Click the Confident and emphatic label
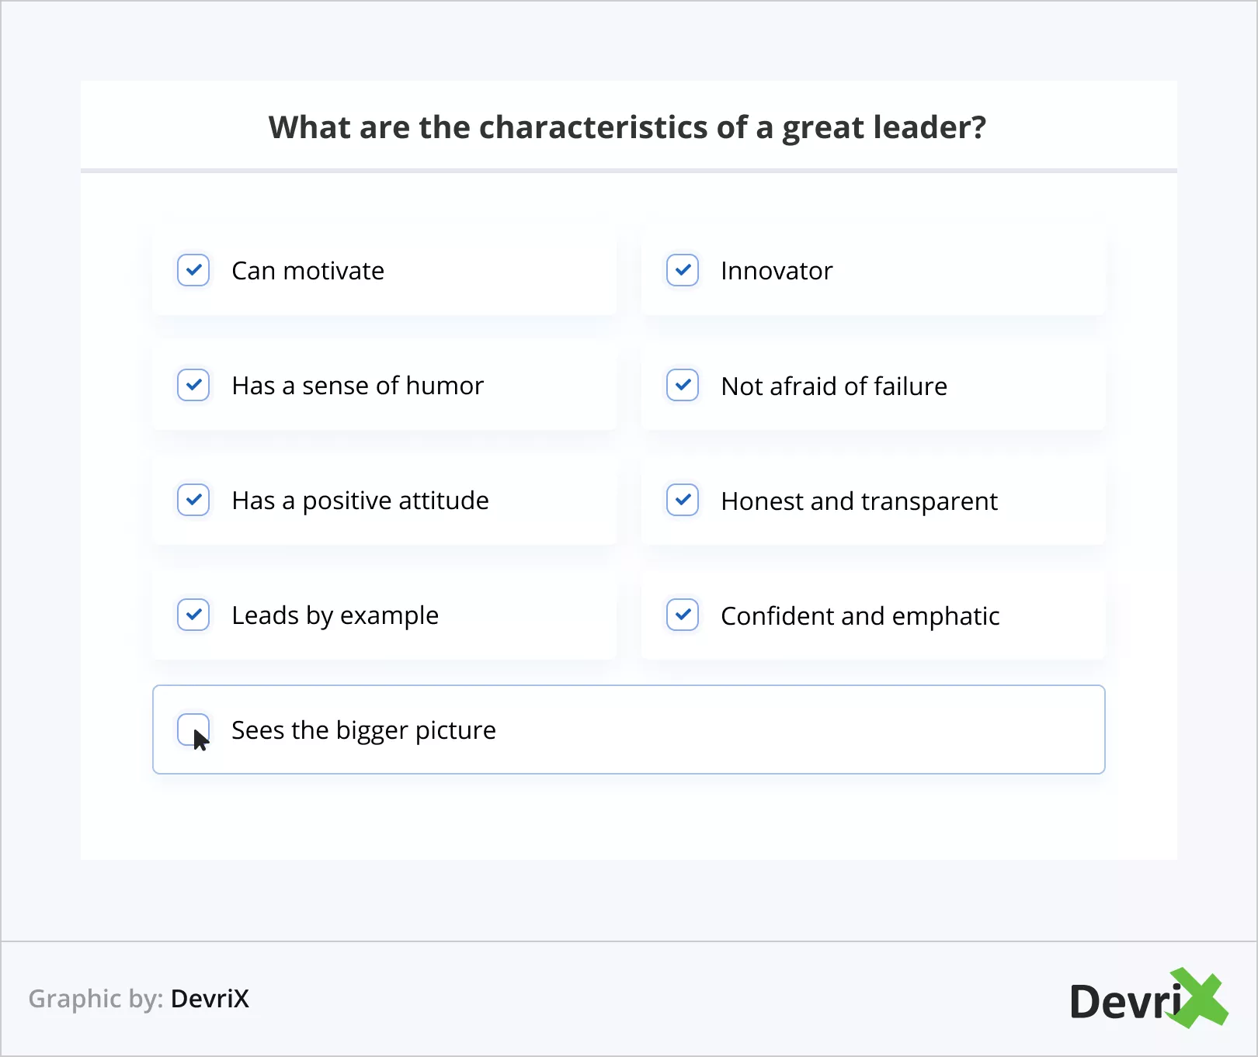1258x1057 pixels. [860, 616]
